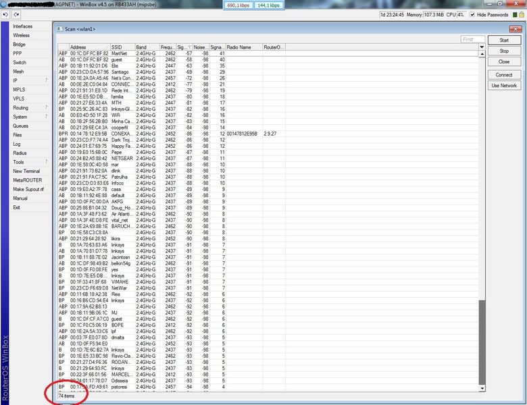This screenshot has width=527, height=405.
Task: Sort by Frequency column header
Action: [168, 47]
